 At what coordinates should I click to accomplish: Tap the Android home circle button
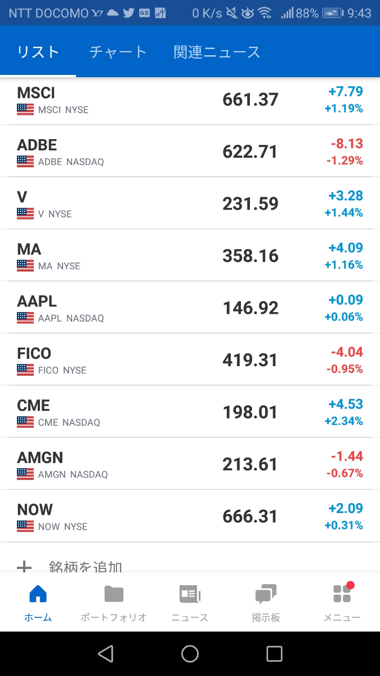pos(190,653)
